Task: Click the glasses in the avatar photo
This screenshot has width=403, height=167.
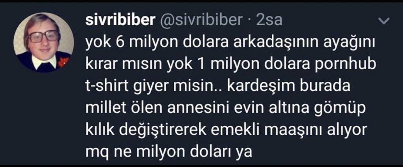Action: click(44, 36)
